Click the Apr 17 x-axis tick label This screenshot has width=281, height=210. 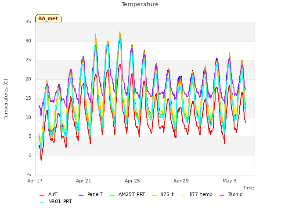click(35, 181)
